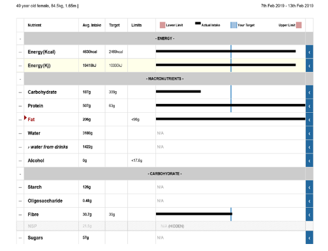Screen dimensions: 328x251
Task: Open blue chevron at Alcohol row
Action: pos(310,161)
